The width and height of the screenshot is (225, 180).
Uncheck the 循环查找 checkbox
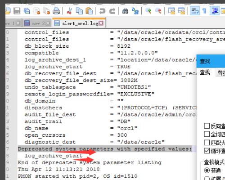[207, 151]
